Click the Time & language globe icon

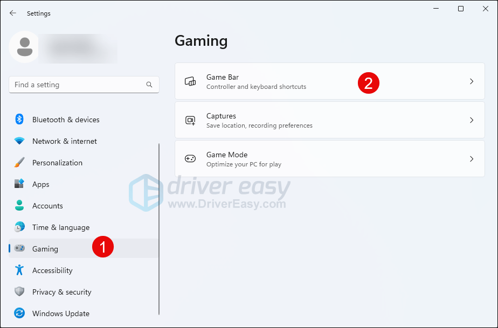(x=19, y=227)
